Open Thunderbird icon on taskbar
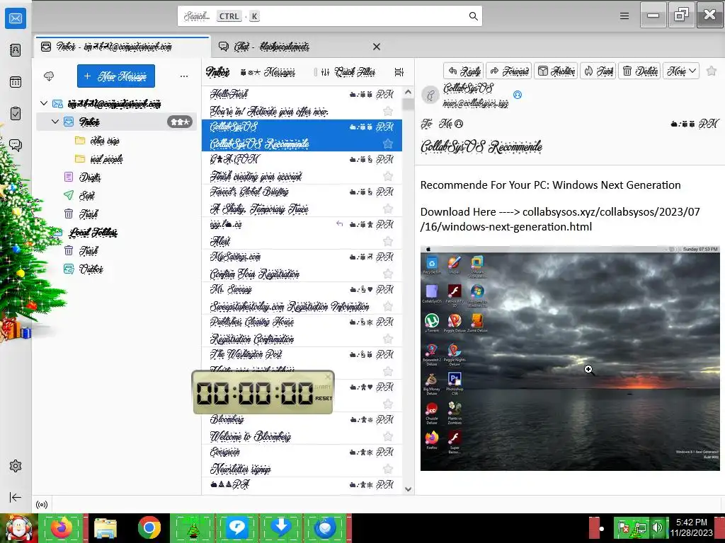The width and height of the screenshot is (725, 543). point(324,527)
